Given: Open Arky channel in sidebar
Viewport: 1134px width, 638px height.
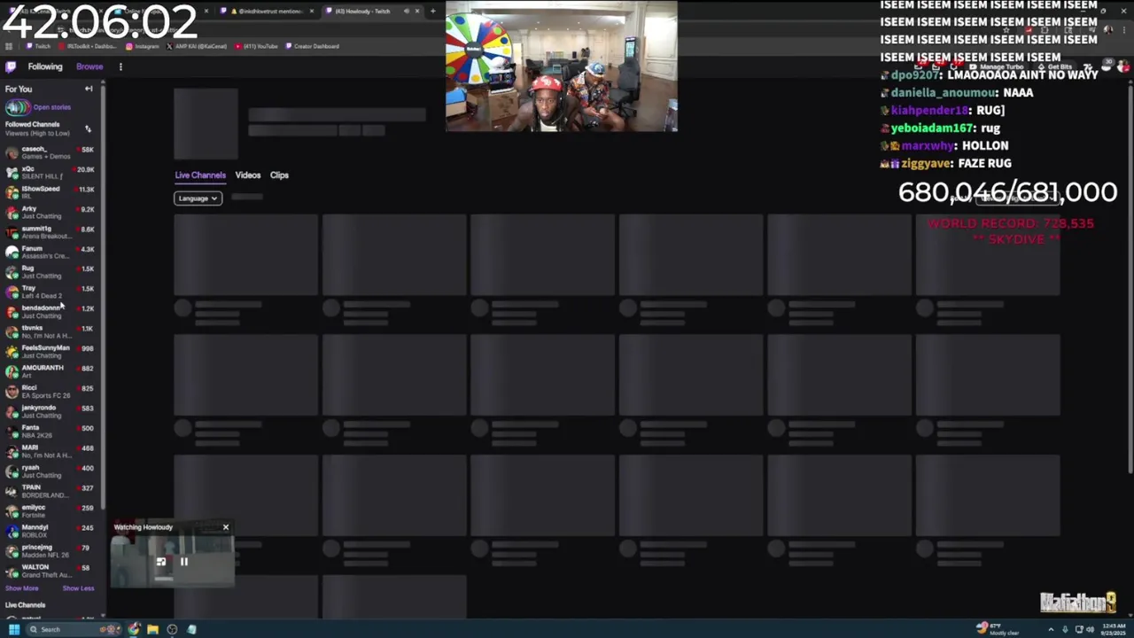Looking at the screenshot, I should coord(50,213).
